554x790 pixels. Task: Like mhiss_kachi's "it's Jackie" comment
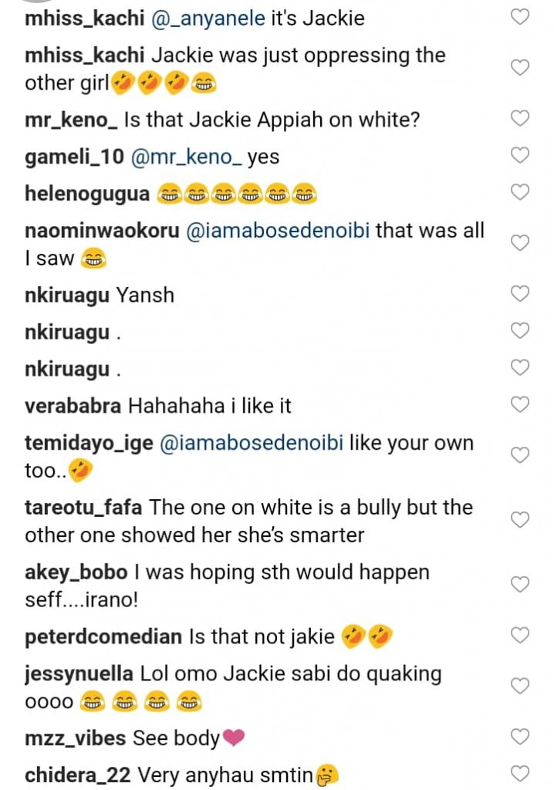pos(521,18)
